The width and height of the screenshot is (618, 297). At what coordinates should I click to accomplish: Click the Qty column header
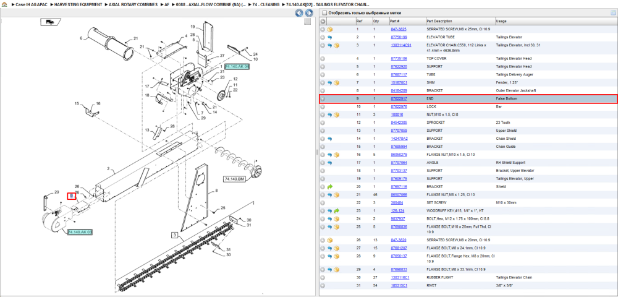click(376, 21)
